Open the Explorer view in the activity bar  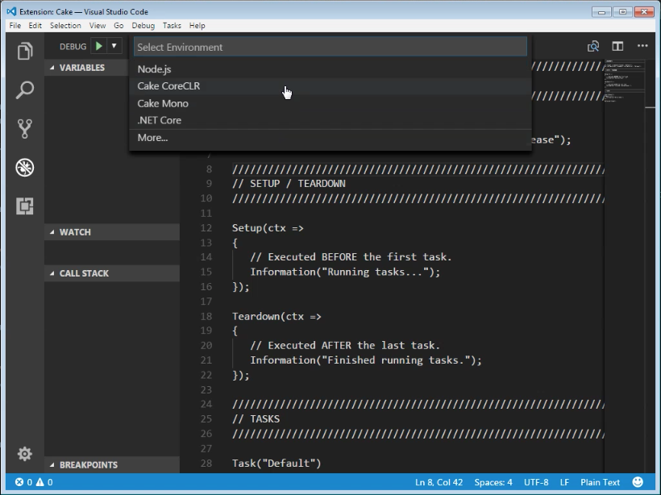pos(25,51)
